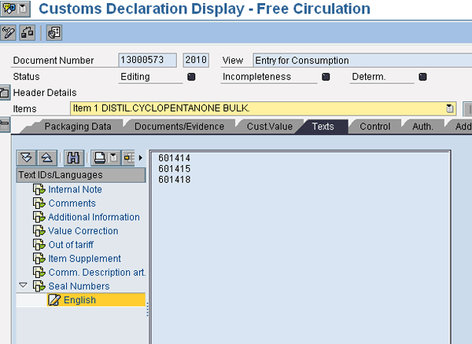Click the Print icon in tree toolbar
Image resolution: width=472 pixels, height=344 pixels.
[100, 158]
